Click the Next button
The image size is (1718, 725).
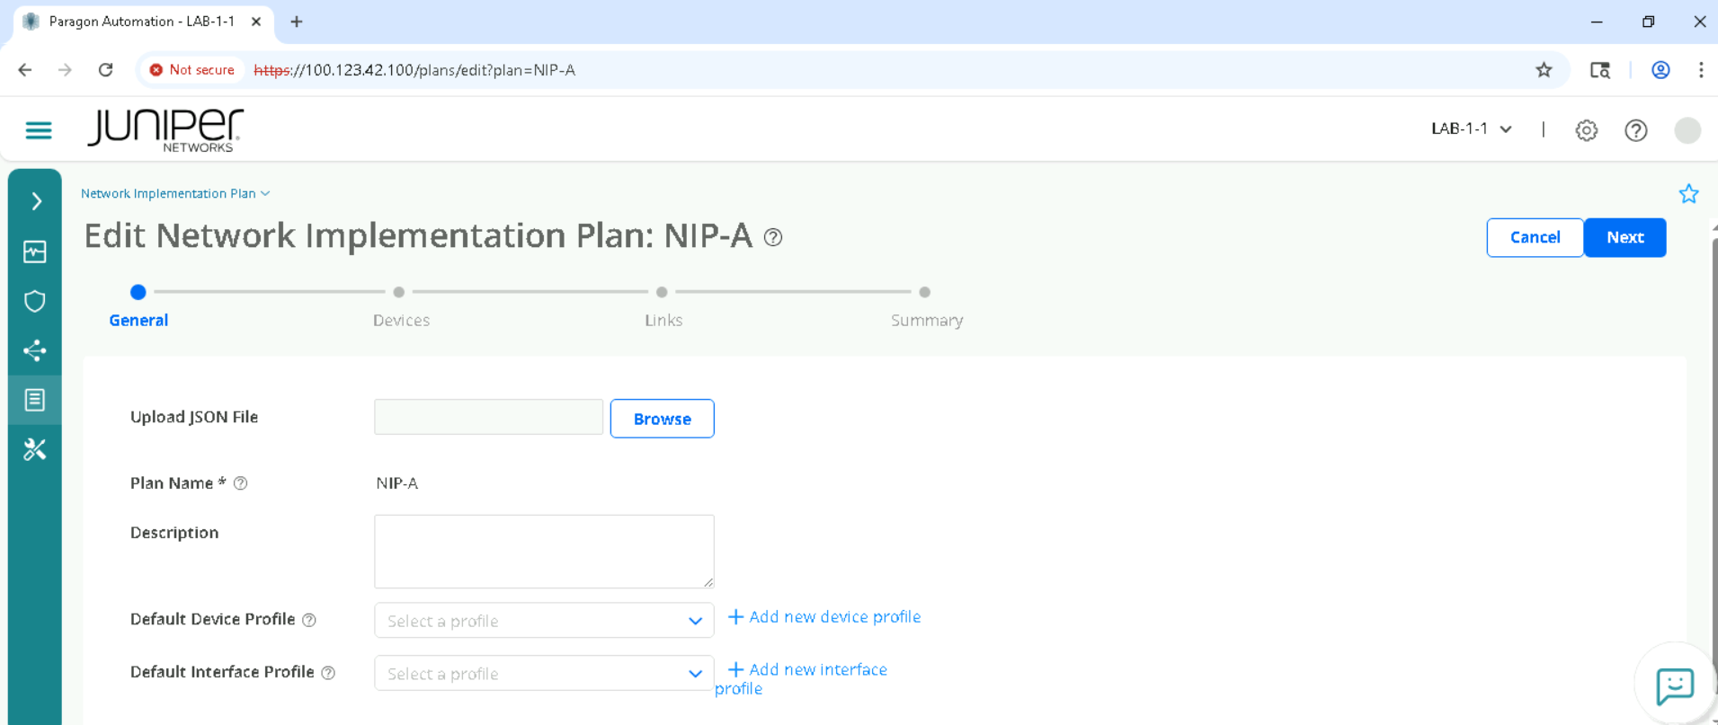[1625, 237]
